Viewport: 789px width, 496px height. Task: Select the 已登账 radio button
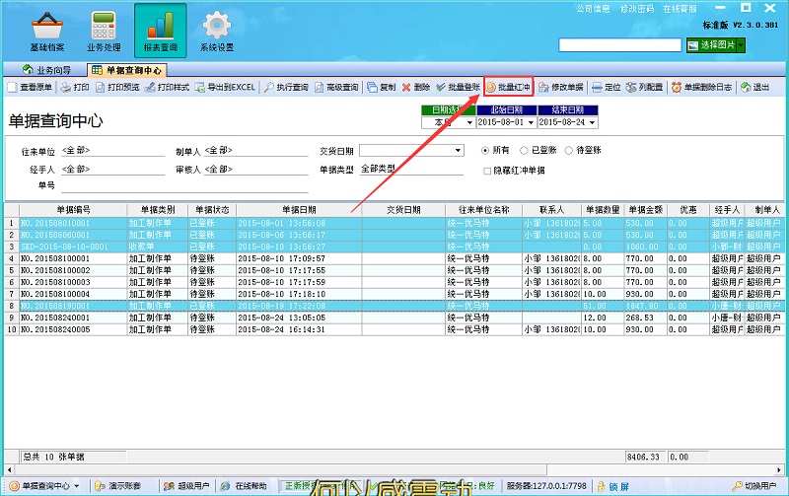524,150
